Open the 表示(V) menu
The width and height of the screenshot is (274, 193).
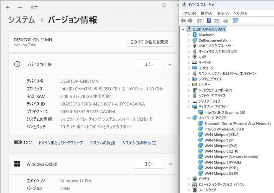point(223,13)
